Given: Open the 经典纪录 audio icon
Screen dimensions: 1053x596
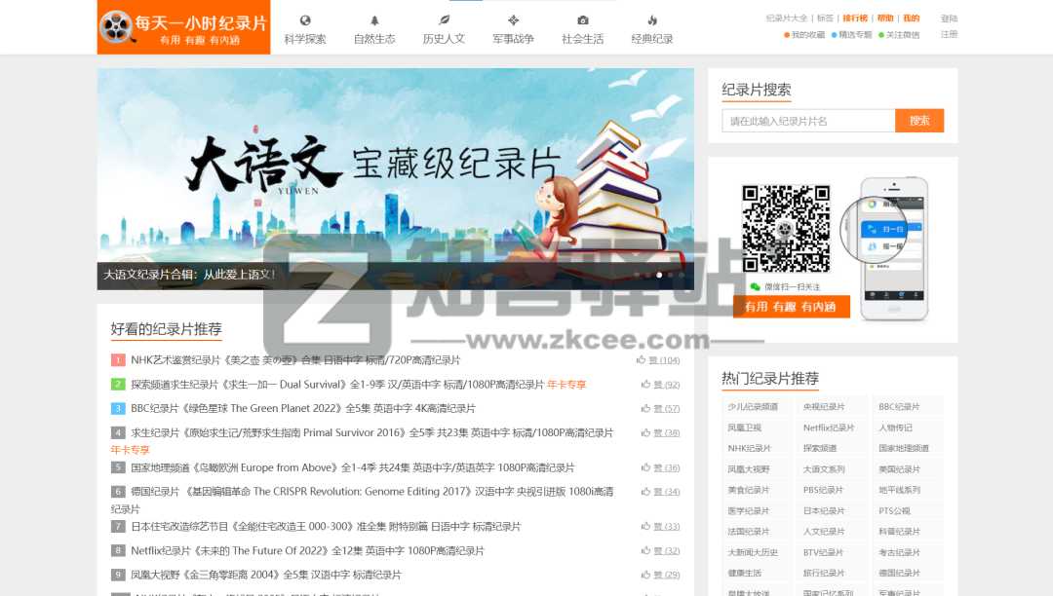Looking at the screenshot, I should [651, 19].
